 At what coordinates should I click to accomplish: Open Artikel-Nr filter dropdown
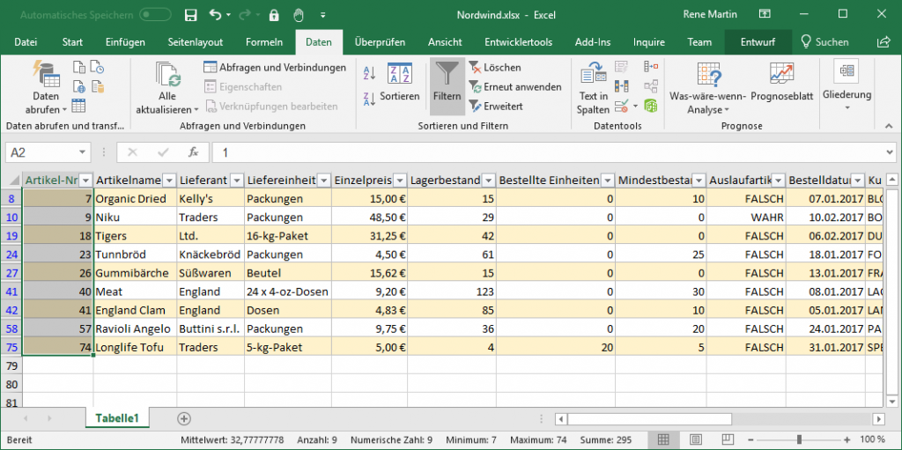[85, 181]
